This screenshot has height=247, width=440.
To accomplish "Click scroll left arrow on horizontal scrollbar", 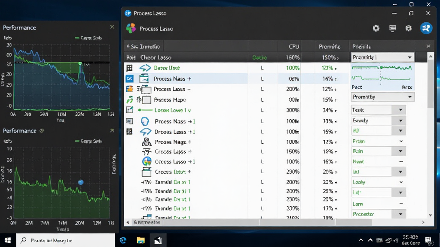I will [128, 223].
